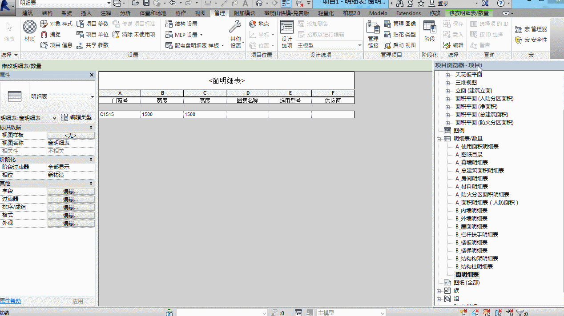564x316 pixels.
Task: Expand the 三维视图 tree node
Action: (447, 83)
